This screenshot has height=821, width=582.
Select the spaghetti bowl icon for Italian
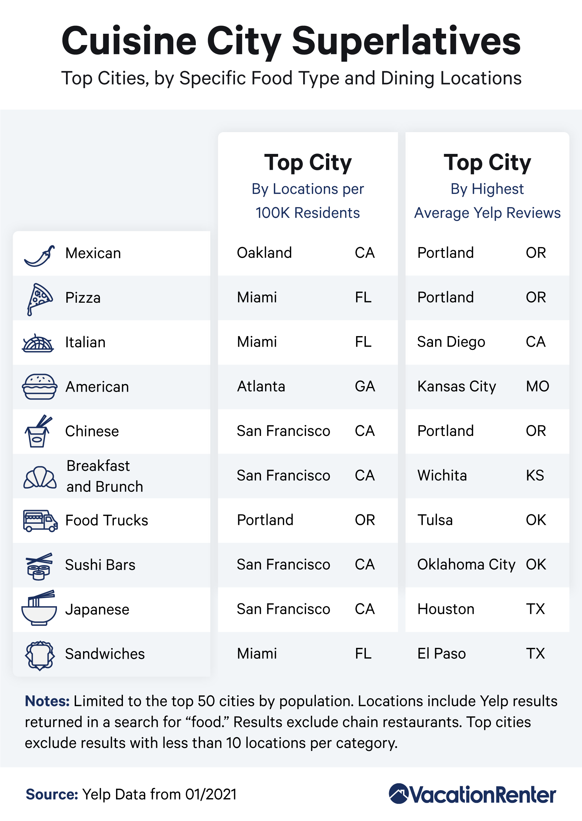pos(38,343)
